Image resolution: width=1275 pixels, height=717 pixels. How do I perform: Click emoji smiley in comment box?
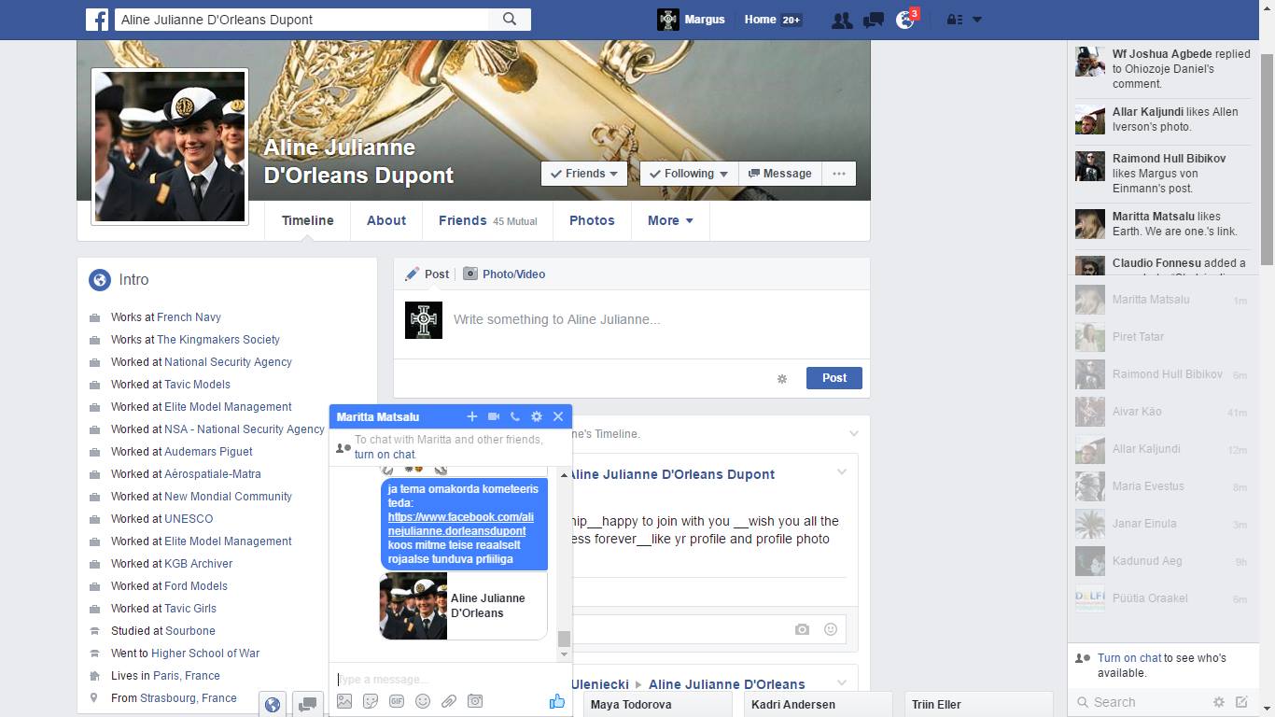click(831, 629)
